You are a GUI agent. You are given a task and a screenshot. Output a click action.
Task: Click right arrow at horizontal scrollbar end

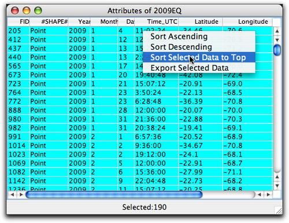[x=268, y=195]
